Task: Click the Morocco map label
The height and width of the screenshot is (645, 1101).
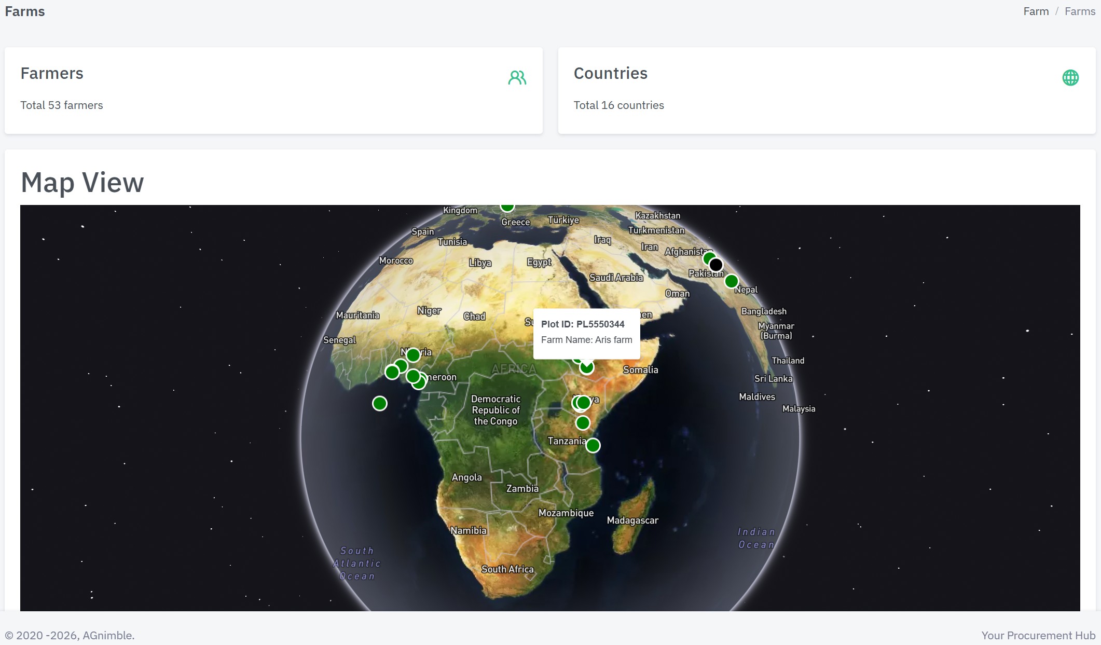Action: 396,260
